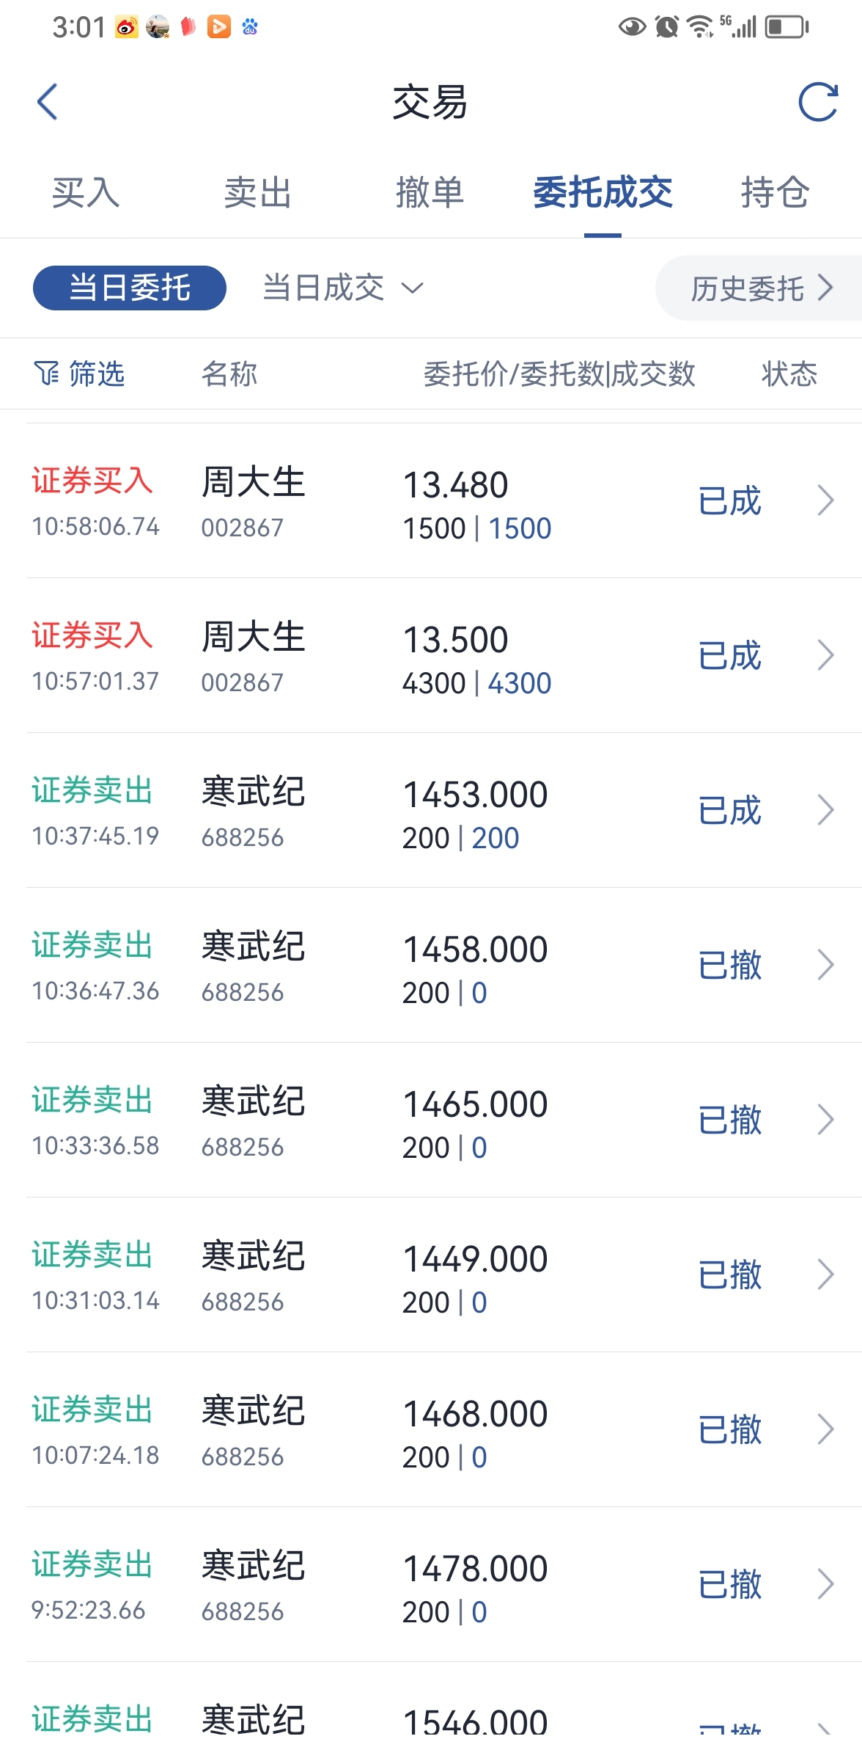Open Baidu paw notification icon
862x1761 pixels.
(x=250, y=27)
